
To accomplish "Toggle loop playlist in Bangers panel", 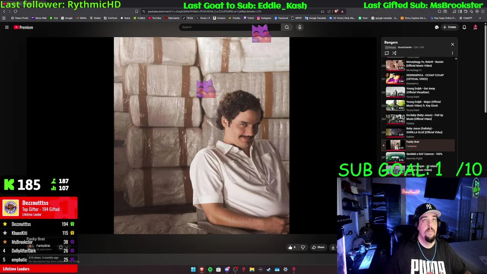I will click(387, 53).
